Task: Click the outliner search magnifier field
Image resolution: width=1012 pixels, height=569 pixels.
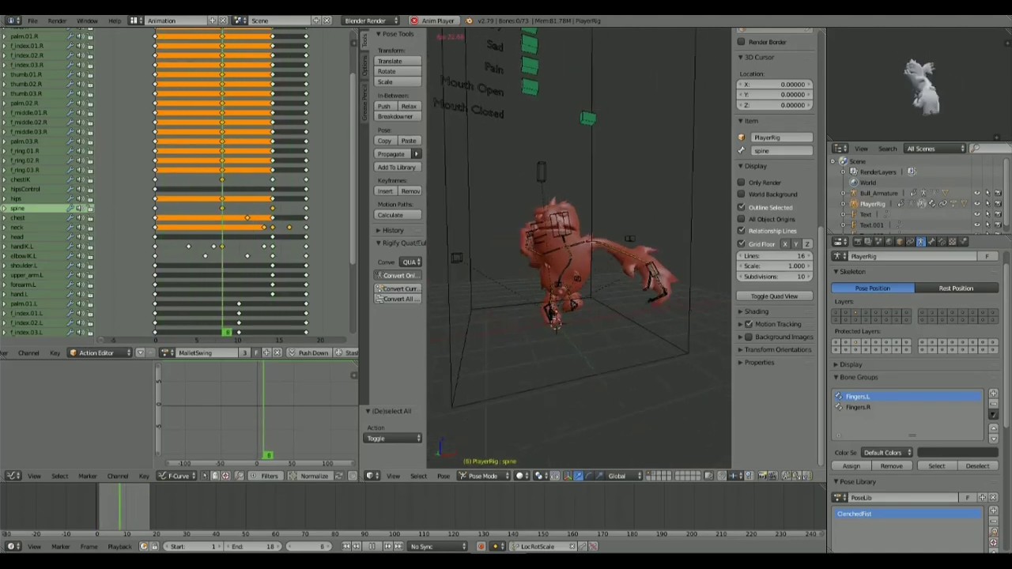Action: (992, 149)
